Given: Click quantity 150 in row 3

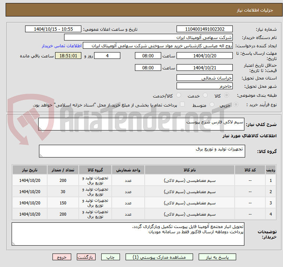Looking at the screenshot, I should point(63,203).
